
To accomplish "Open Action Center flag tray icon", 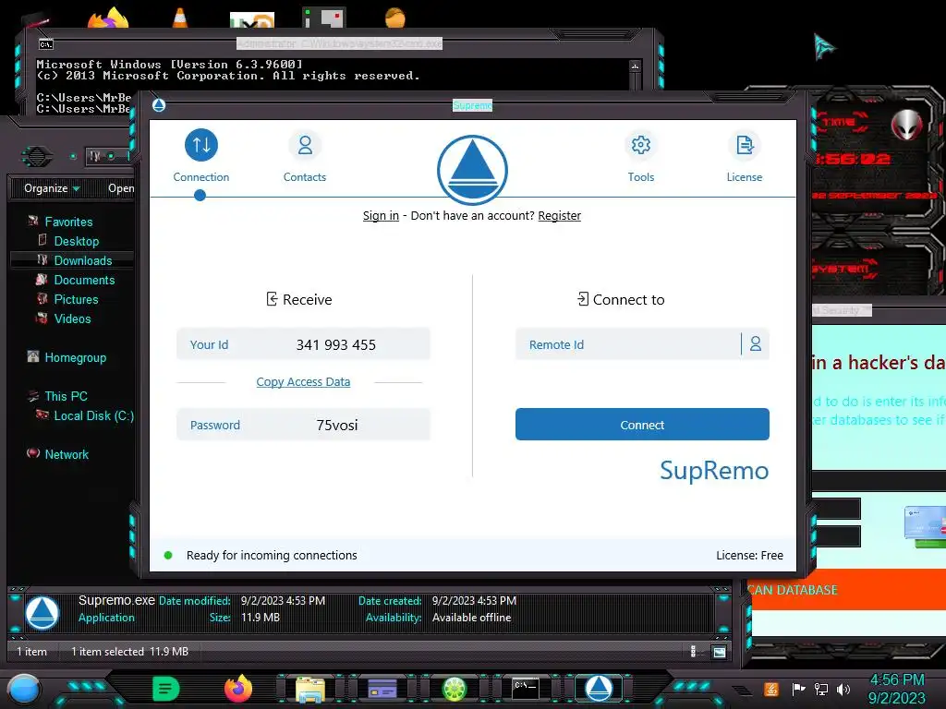I will (x=798, y=689).
